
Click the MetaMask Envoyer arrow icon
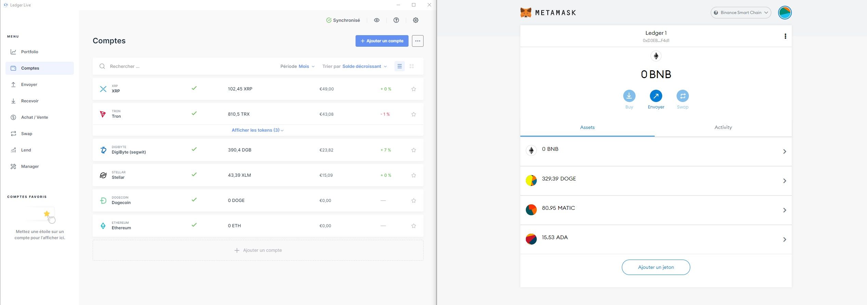point(656,96)
